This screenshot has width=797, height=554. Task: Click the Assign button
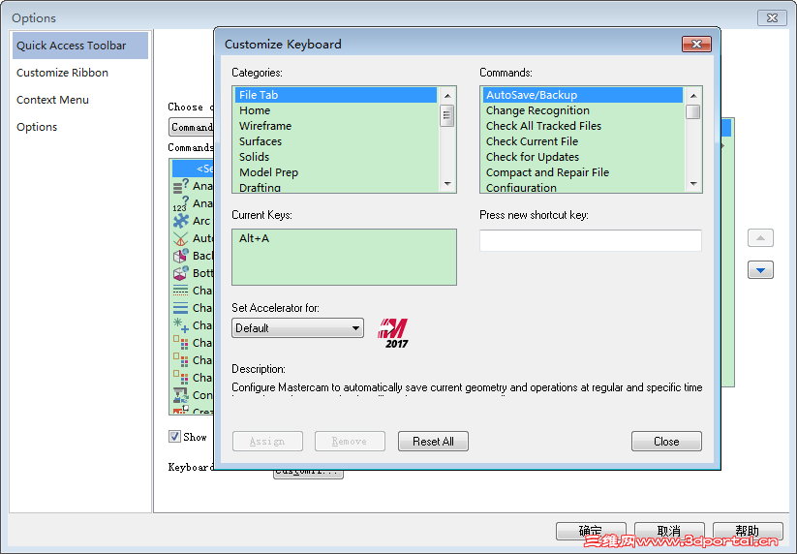267,442
